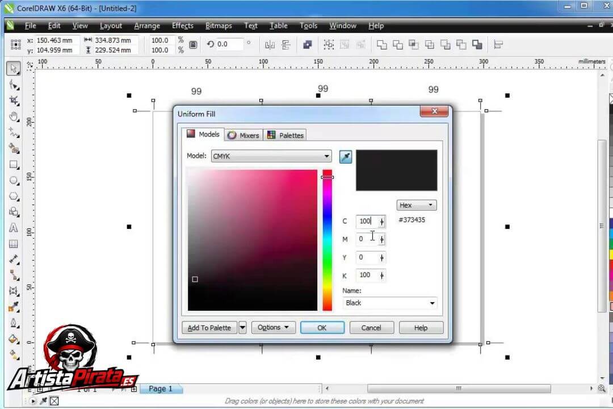Open the Arrange menu
Viewport: 613px width, 409px height.
click(x=147, y=26)
